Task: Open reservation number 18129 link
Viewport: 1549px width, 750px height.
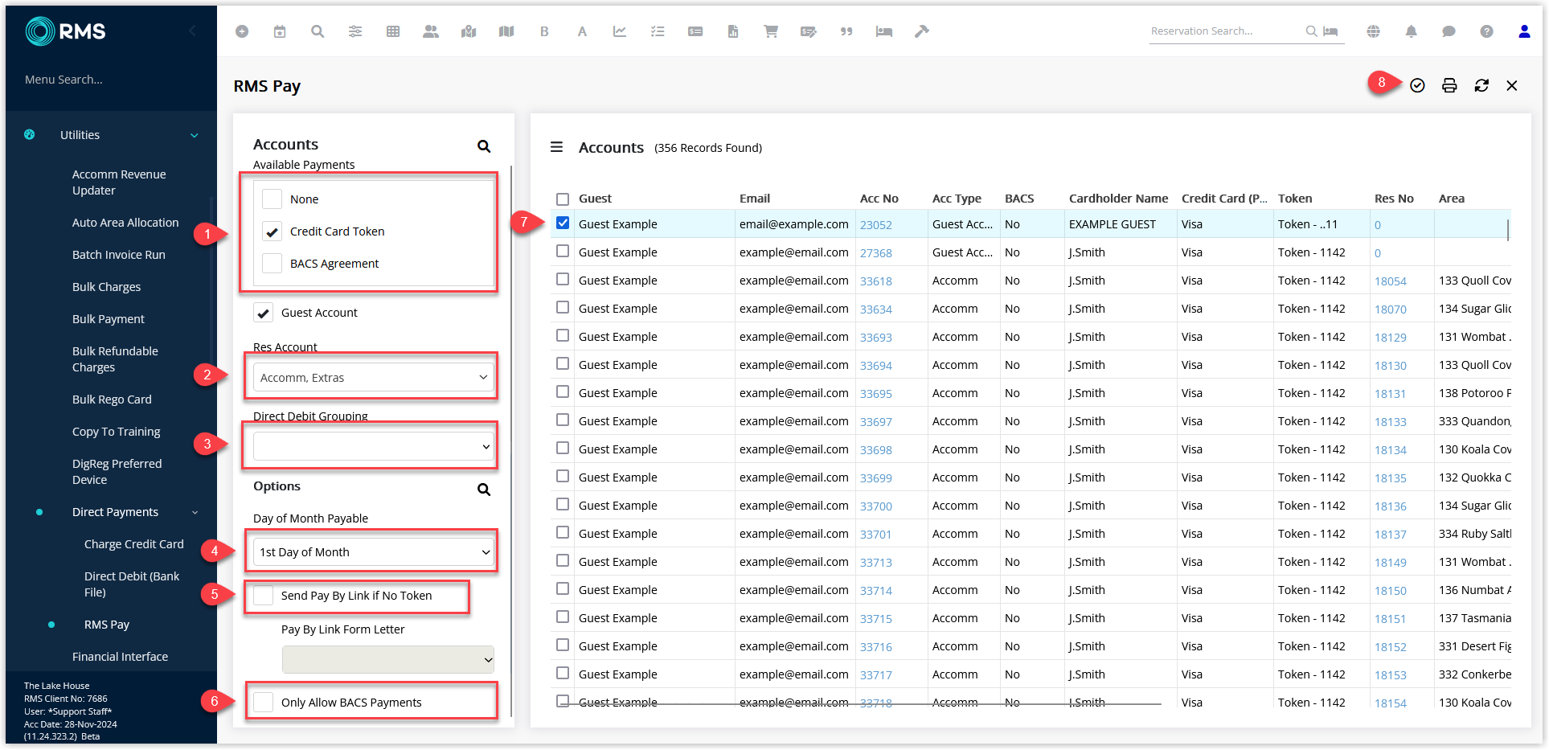Action: click(1391, 338)
